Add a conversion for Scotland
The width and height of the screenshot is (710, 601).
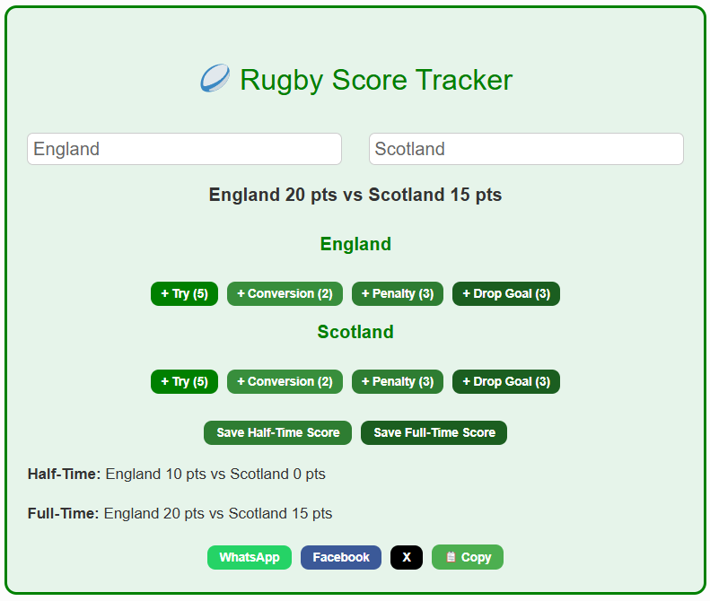(x=285, y=381)
